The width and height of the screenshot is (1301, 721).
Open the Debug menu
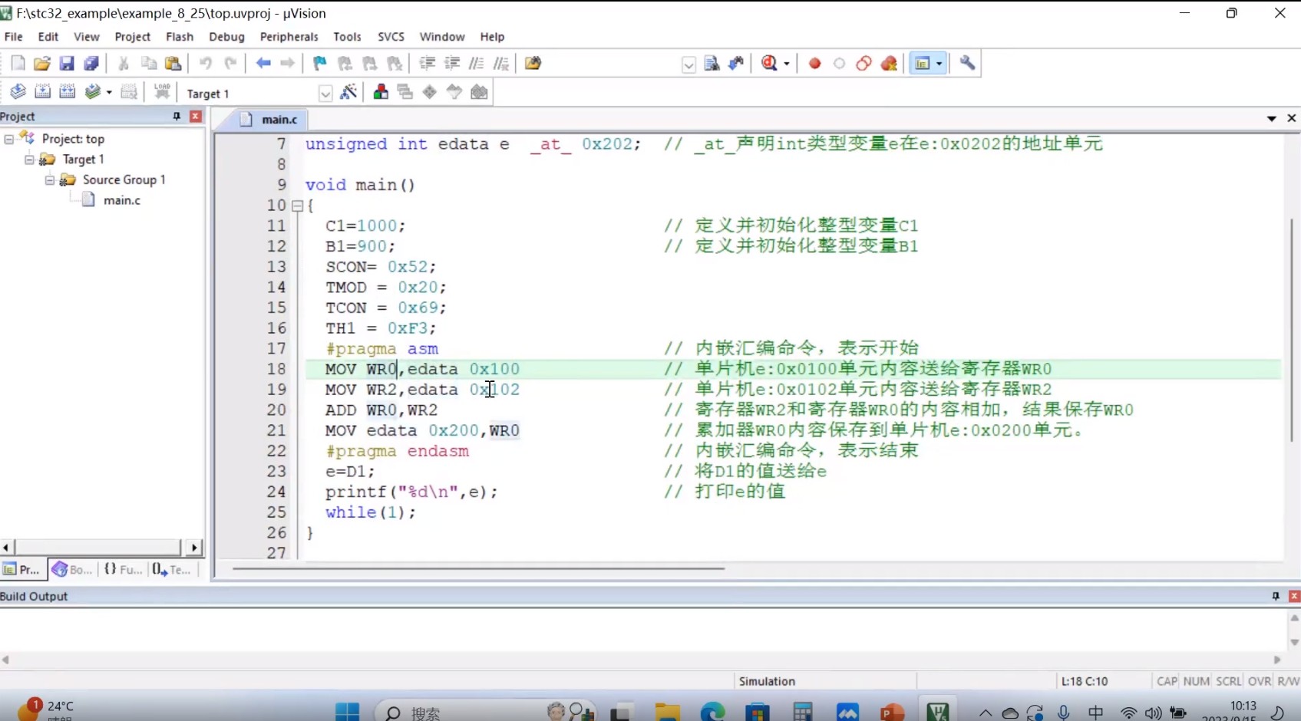tap(226, 37)
